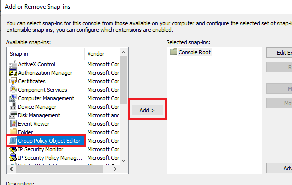
Task: Click the Advanced button at bottom right
Action: click(279, 168)
